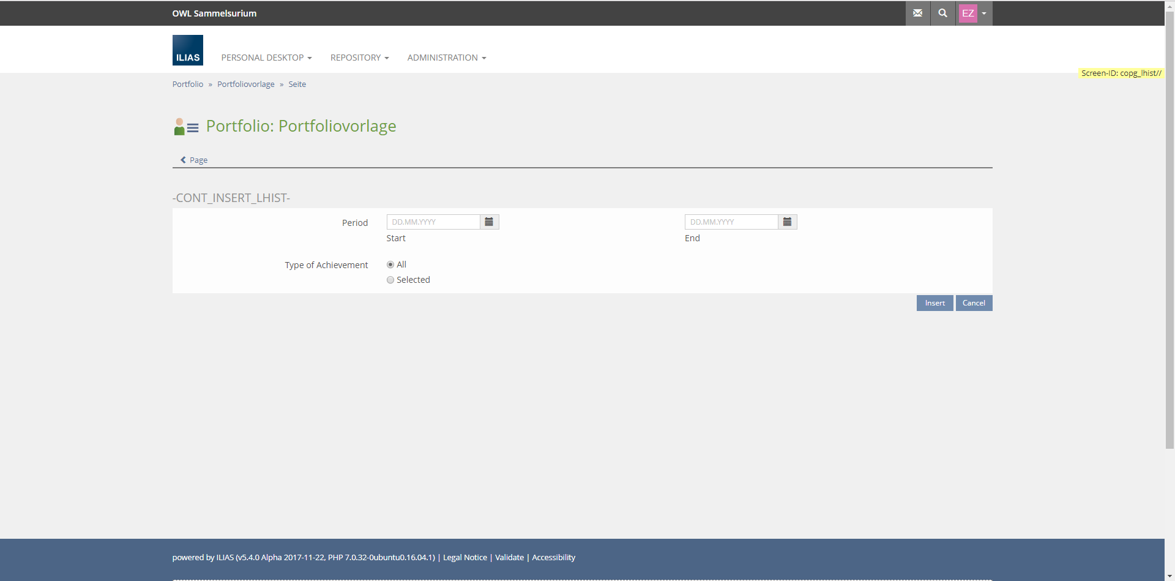Click the search magnifier icon
The height and width of the screenshot is (581, 1175).
942,13
